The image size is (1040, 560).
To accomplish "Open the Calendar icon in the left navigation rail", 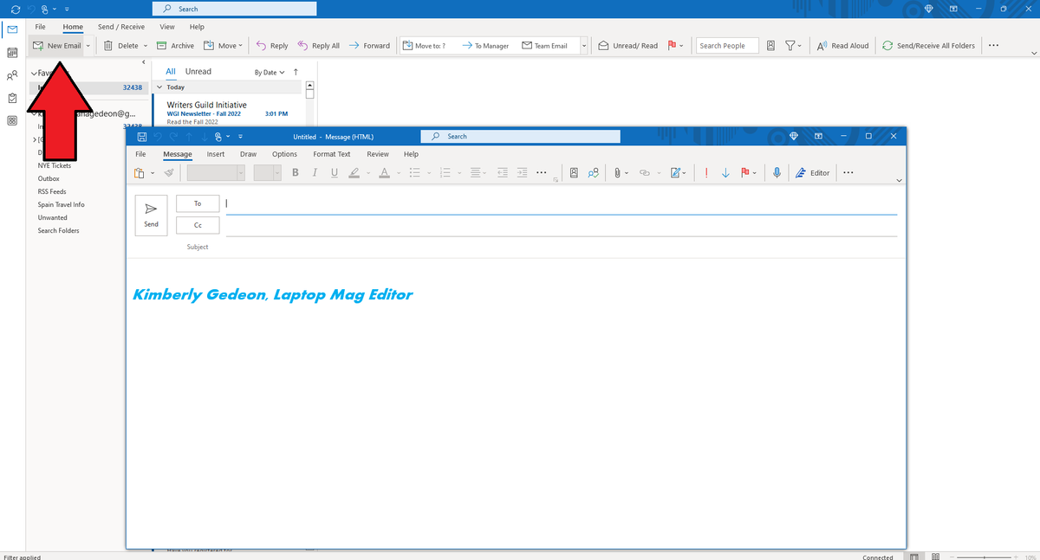I will pyautogui.click(x=11, y=53).
